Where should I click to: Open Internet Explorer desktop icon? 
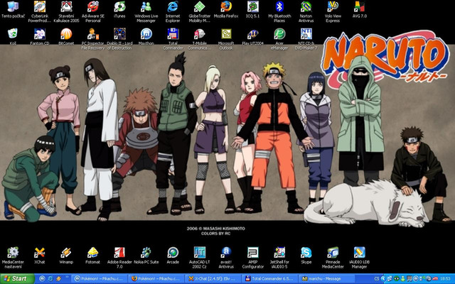point(173,11)
